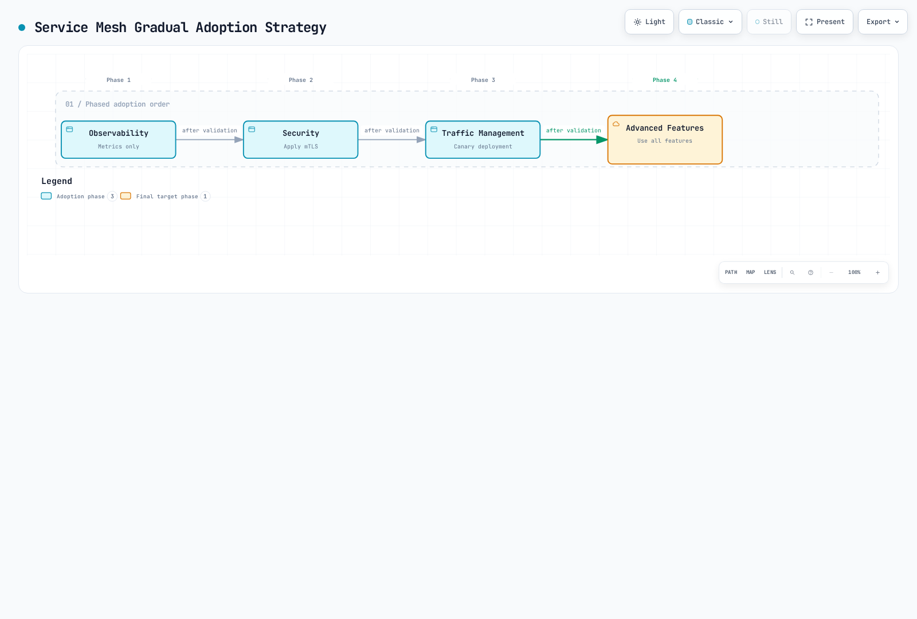Click the window icon on Traffic Management node
Viewport: 917px width, 619px height.
click(x=434, y=130)
